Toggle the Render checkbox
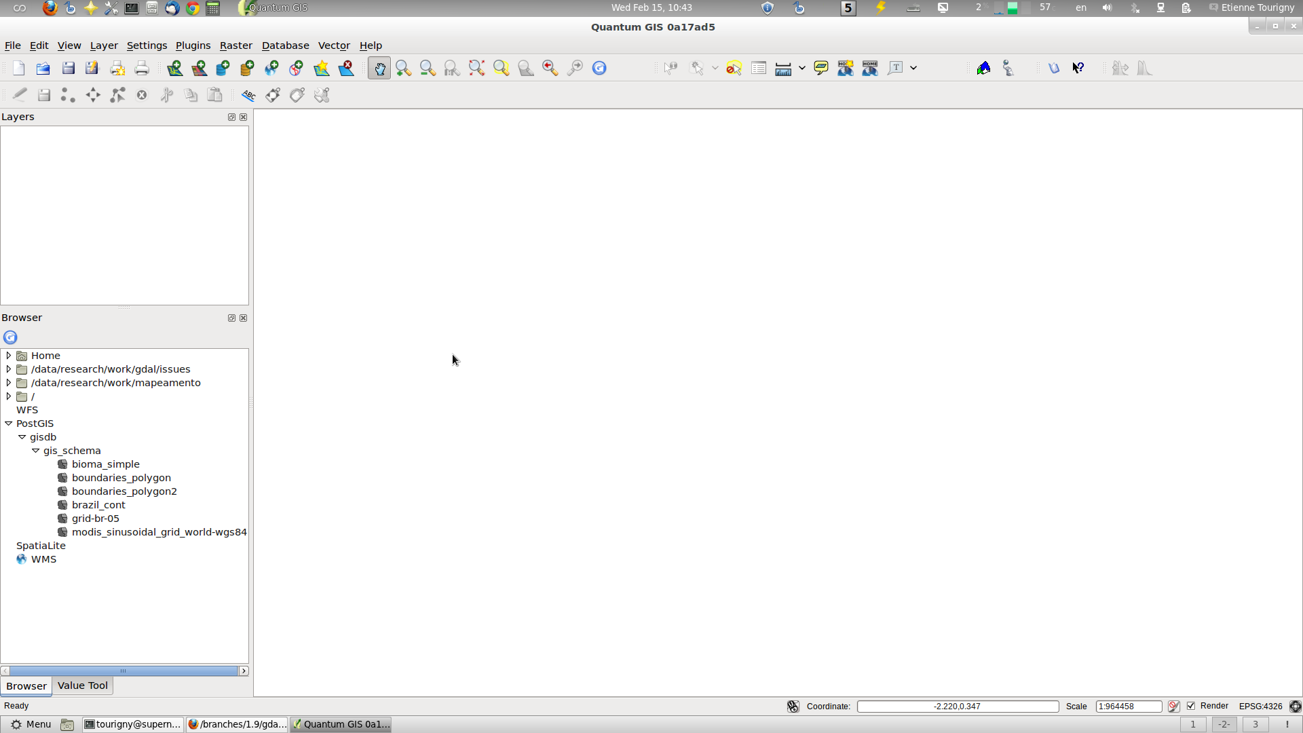 click(1191, 706)
